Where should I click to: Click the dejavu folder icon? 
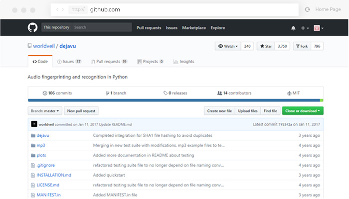(x=33, y=135)
